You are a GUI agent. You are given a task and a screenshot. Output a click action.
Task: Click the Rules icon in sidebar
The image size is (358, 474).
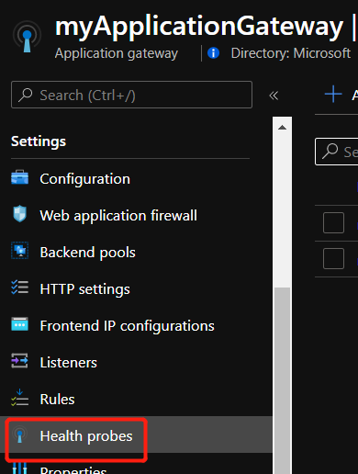[x=19, y=398]
